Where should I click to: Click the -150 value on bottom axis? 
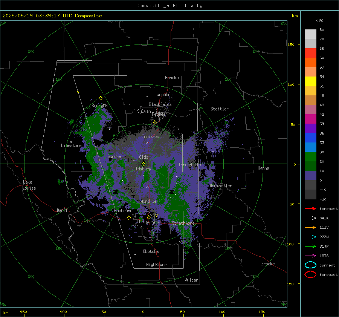coord(22,312)
